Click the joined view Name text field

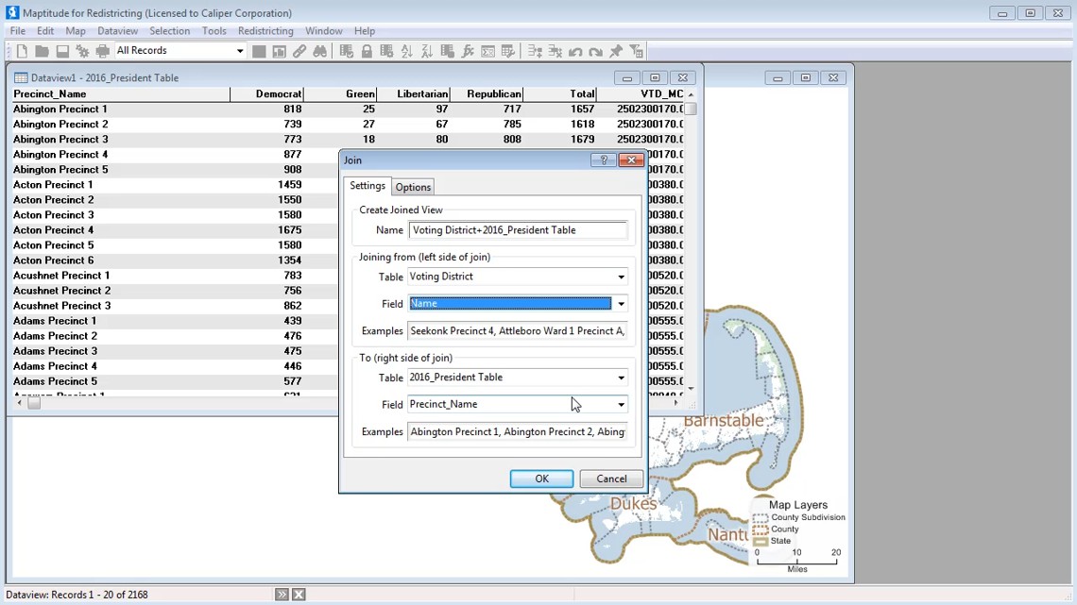517,230
